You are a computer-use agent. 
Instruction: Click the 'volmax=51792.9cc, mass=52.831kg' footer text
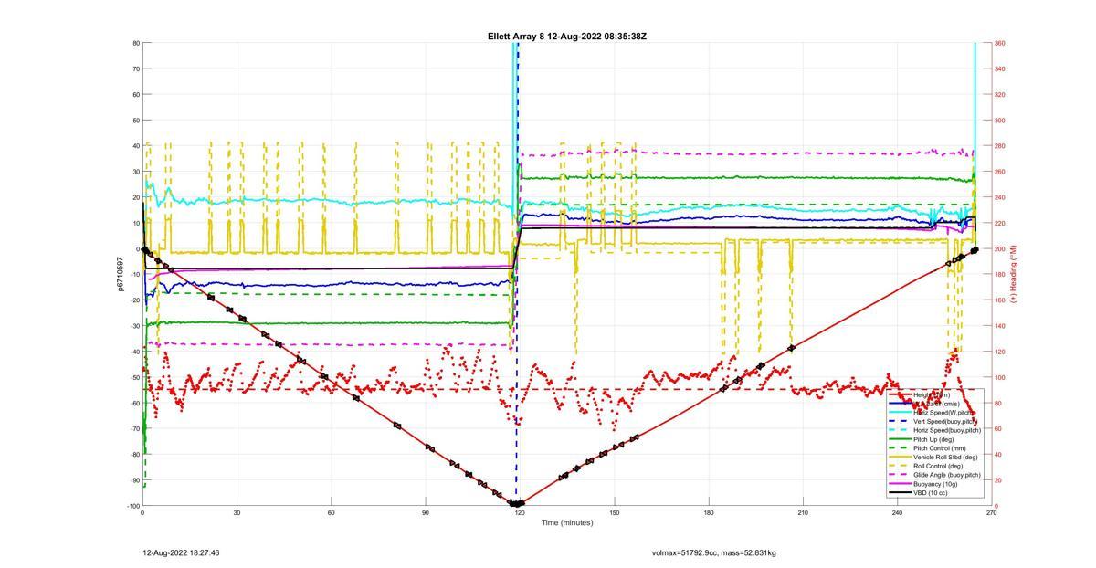(714, 552)
